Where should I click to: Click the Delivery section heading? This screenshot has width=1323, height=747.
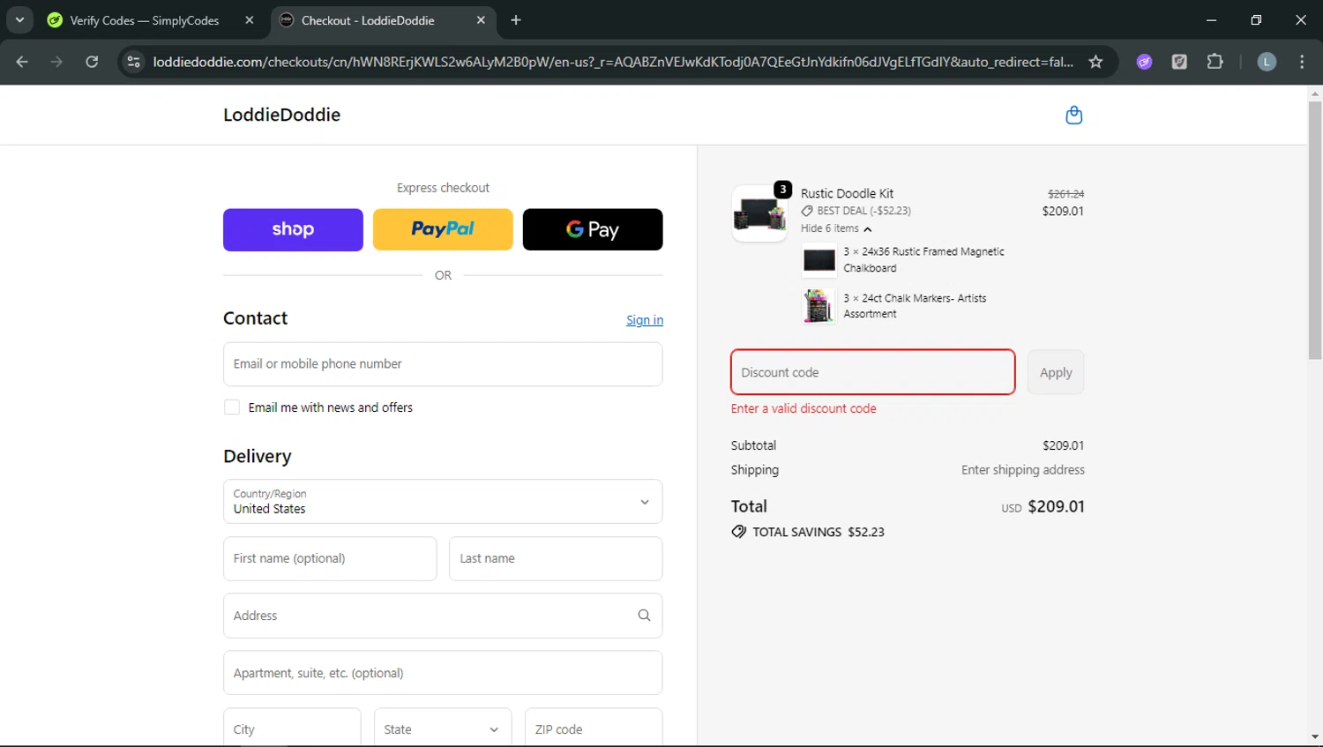pyautogui.click(x=257, y=456)
